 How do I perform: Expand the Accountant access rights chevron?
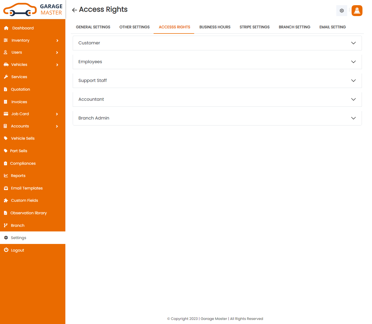(353, 99)
